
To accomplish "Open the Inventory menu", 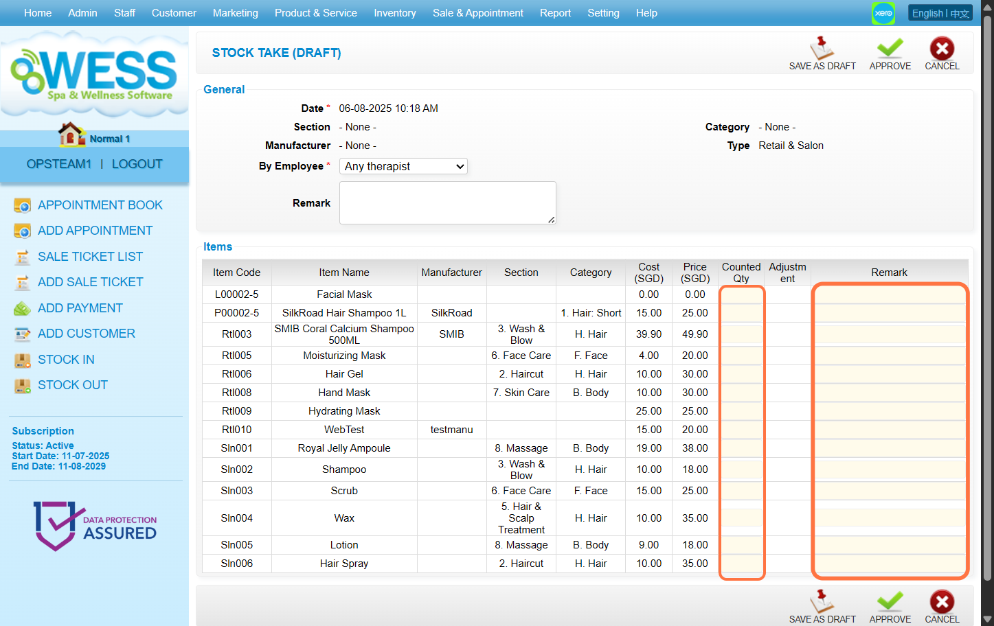I will [x=394, y=13].
